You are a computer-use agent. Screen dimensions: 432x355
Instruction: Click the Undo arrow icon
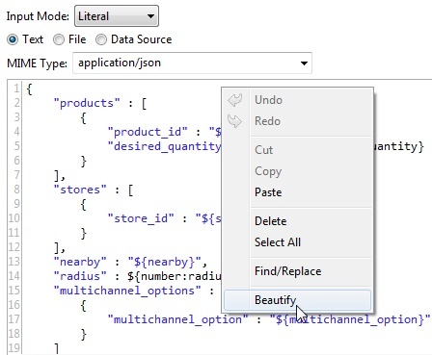click(x=235, y=100)
